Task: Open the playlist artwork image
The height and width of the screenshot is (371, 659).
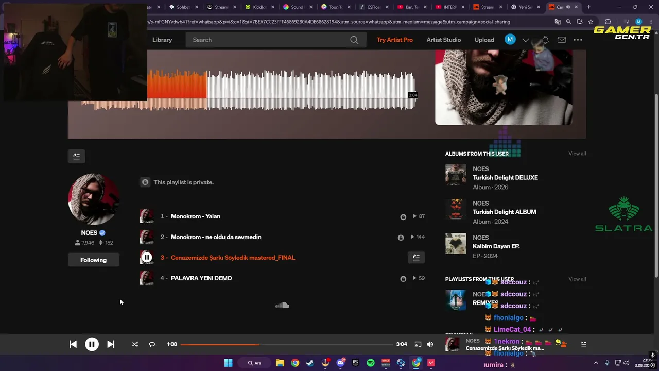Action: coord(504,87)
